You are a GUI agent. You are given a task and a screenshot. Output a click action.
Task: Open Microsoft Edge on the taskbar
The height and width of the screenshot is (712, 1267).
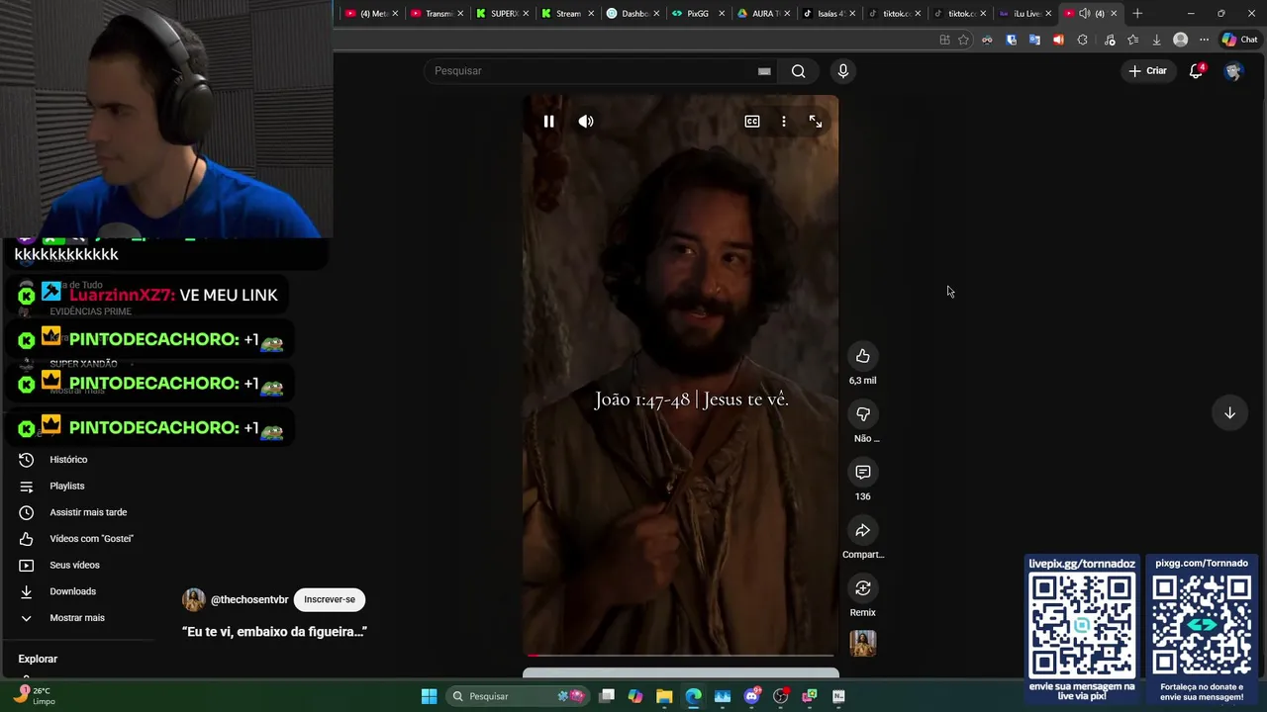(x=693, y=696)
